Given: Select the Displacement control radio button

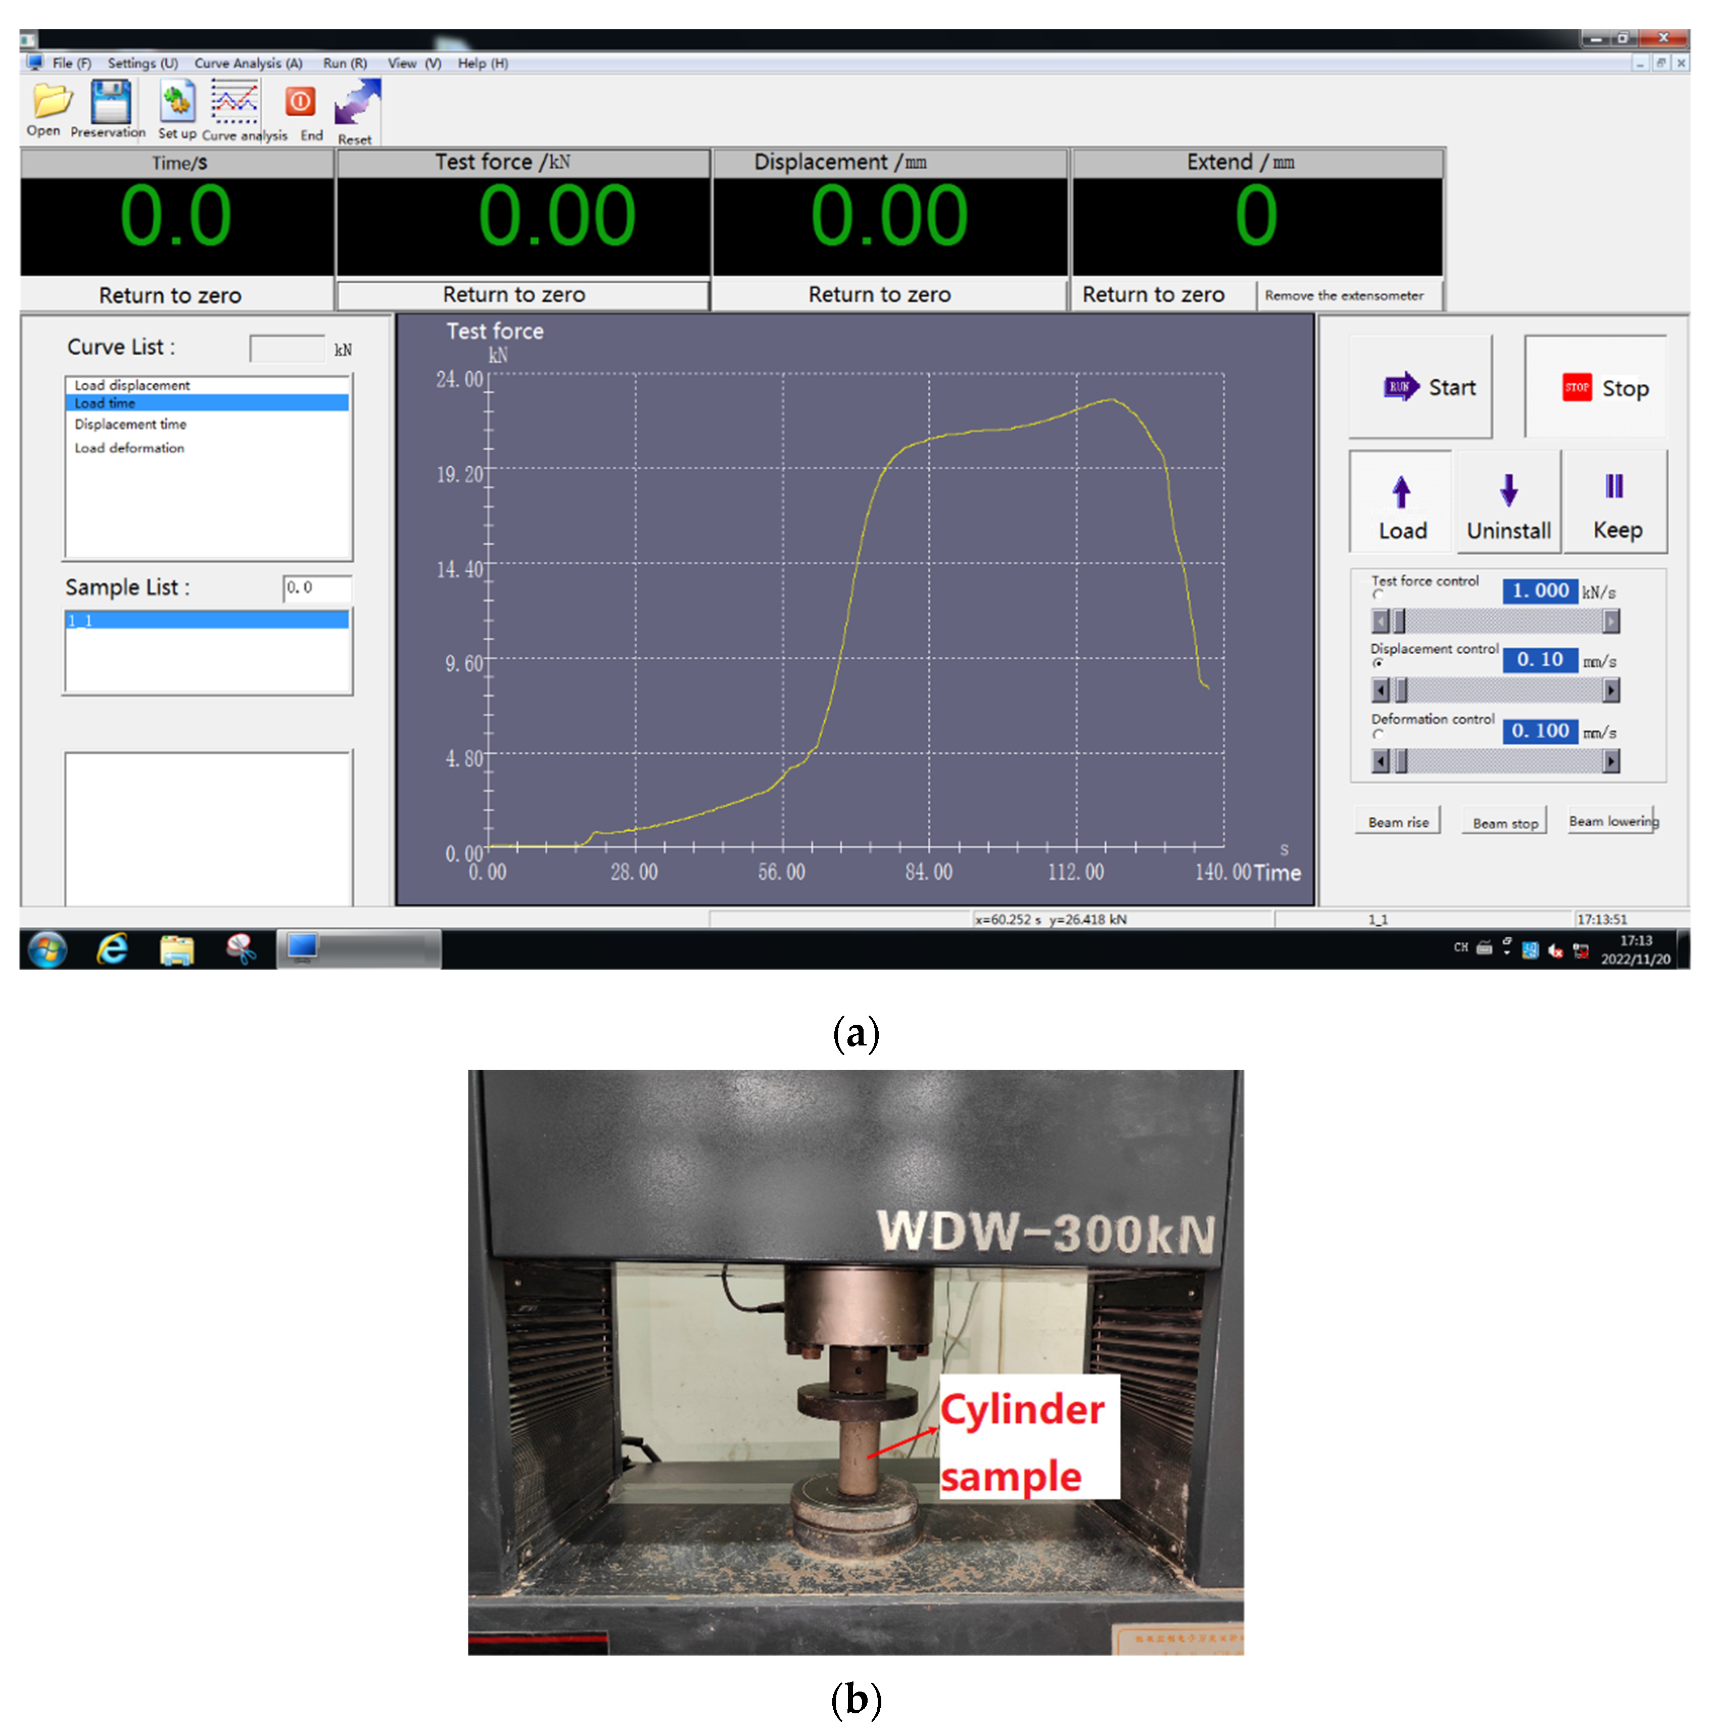Looking at the screenshot, I should tap(1378, 663).
